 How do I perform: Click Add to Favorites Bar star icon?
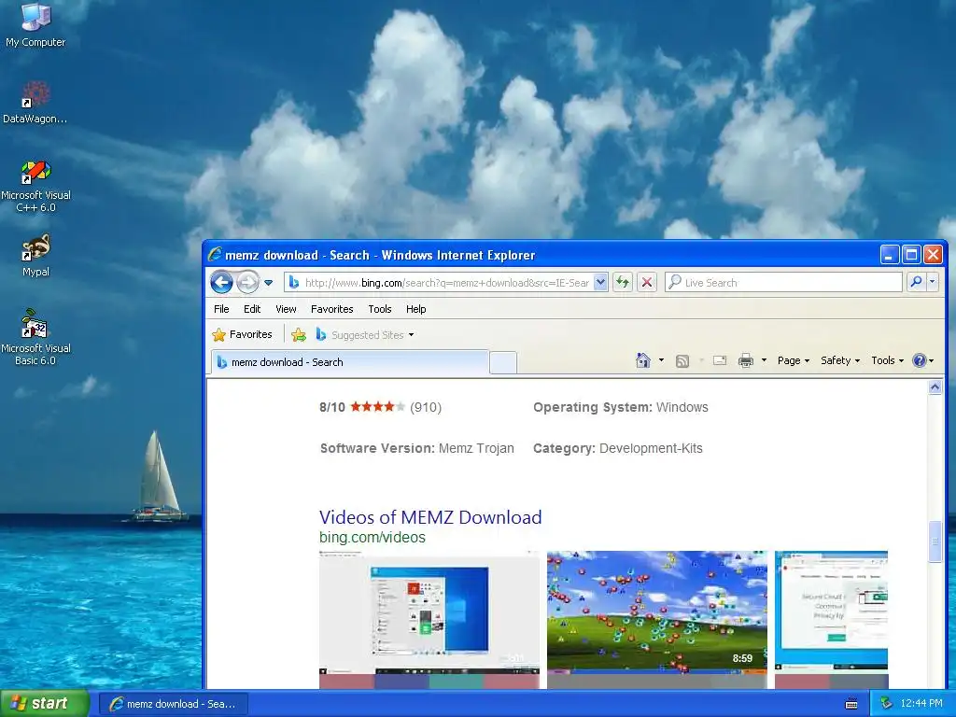pyautogui.click(x=299, y=335)
